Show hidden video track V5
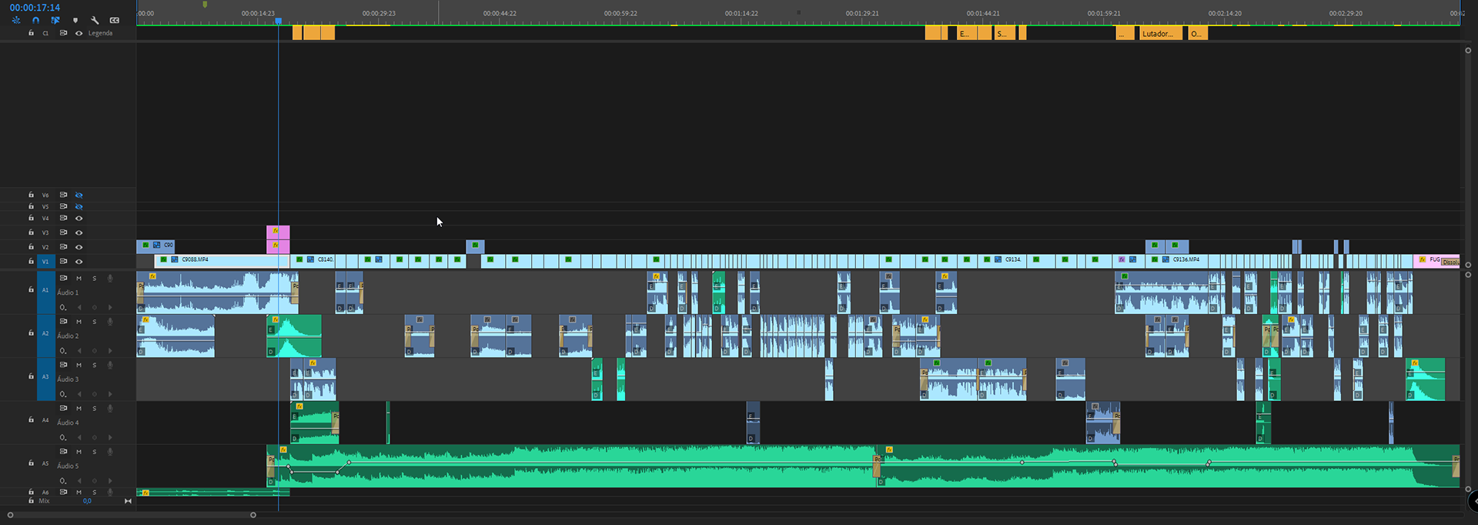This screenshot has width=1478, height=525. [79, 206]
